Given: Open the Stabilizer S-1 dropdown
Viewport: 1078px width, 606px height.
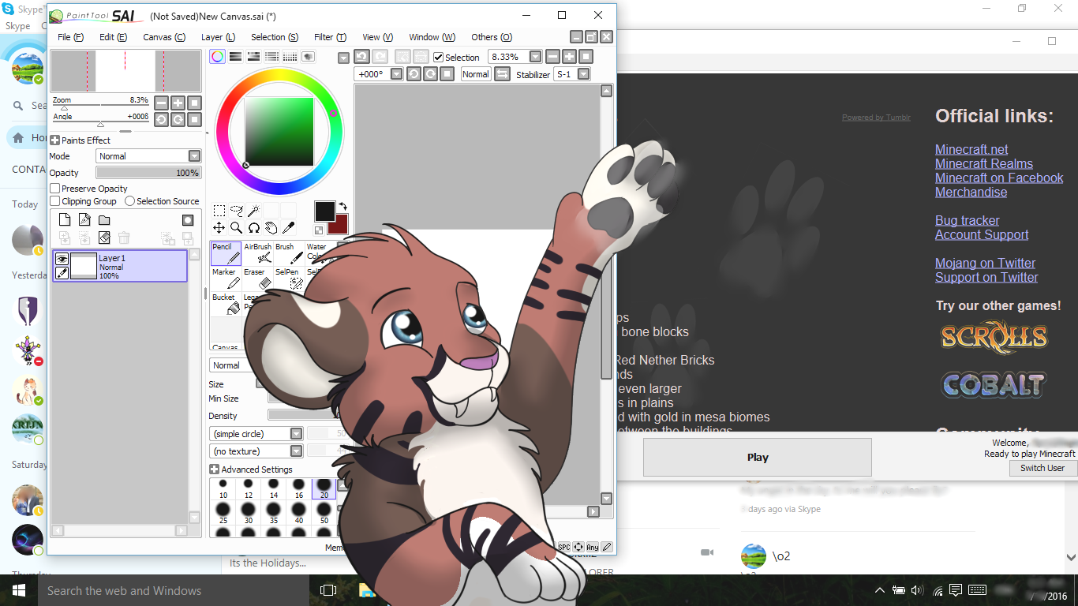Looking at the screenshot, I should (x=583, y=74).
